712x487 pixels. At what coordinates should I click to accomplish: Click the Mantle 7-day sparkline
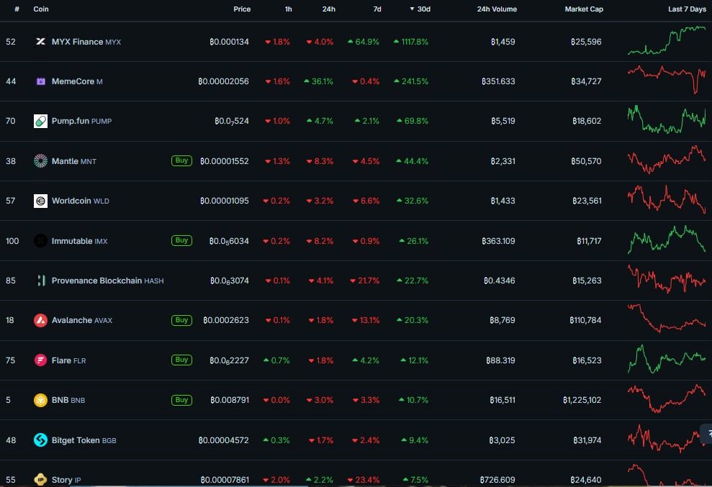[x=667, y=160]
